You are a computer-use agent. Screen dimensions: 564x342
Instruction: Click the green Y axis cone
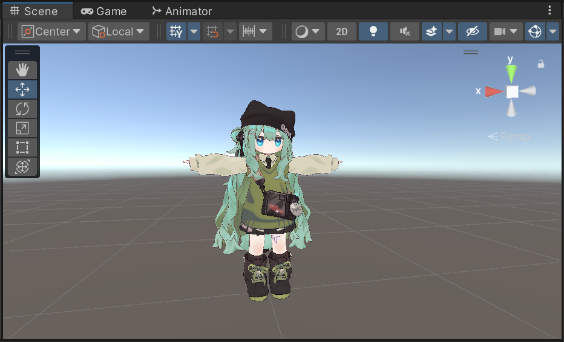(511, 74)
